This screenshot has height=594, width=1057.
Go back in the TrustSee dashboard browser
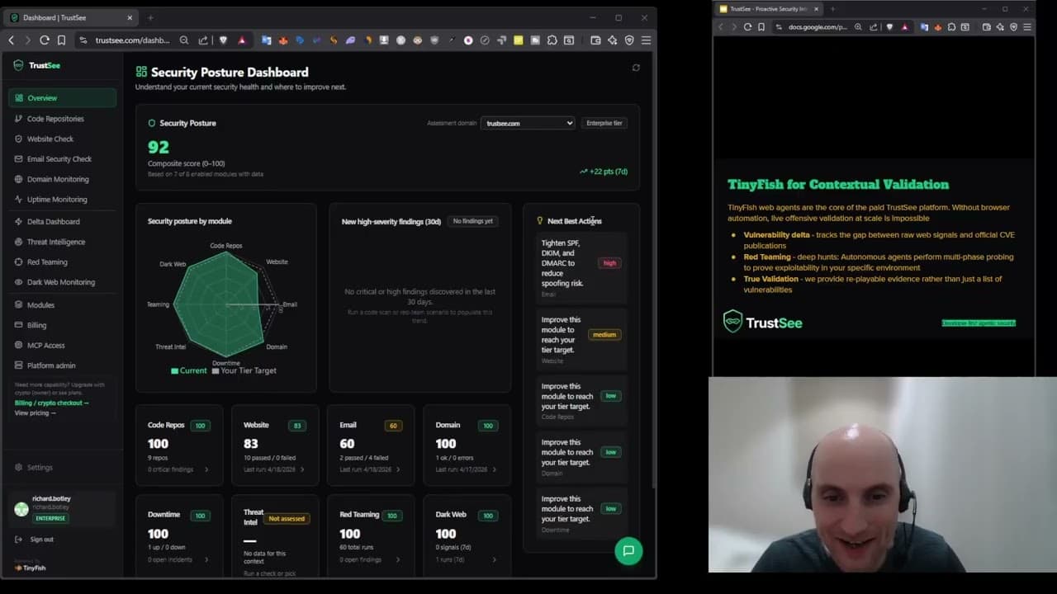12,40
